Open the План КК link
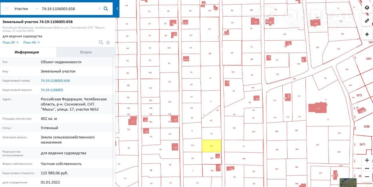This screenshot has height=187, width=373. pos(31,42)
